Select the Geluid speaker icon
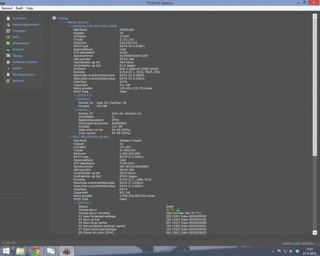The image size is (320, 256). pos(8,69)
